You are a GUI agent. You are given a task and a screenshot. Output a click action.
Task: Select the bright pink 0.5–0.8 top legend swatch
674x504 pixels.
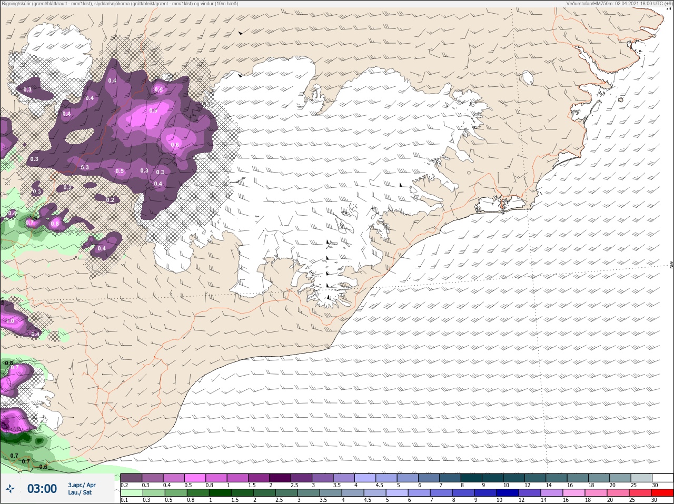(x=195, y=478)
